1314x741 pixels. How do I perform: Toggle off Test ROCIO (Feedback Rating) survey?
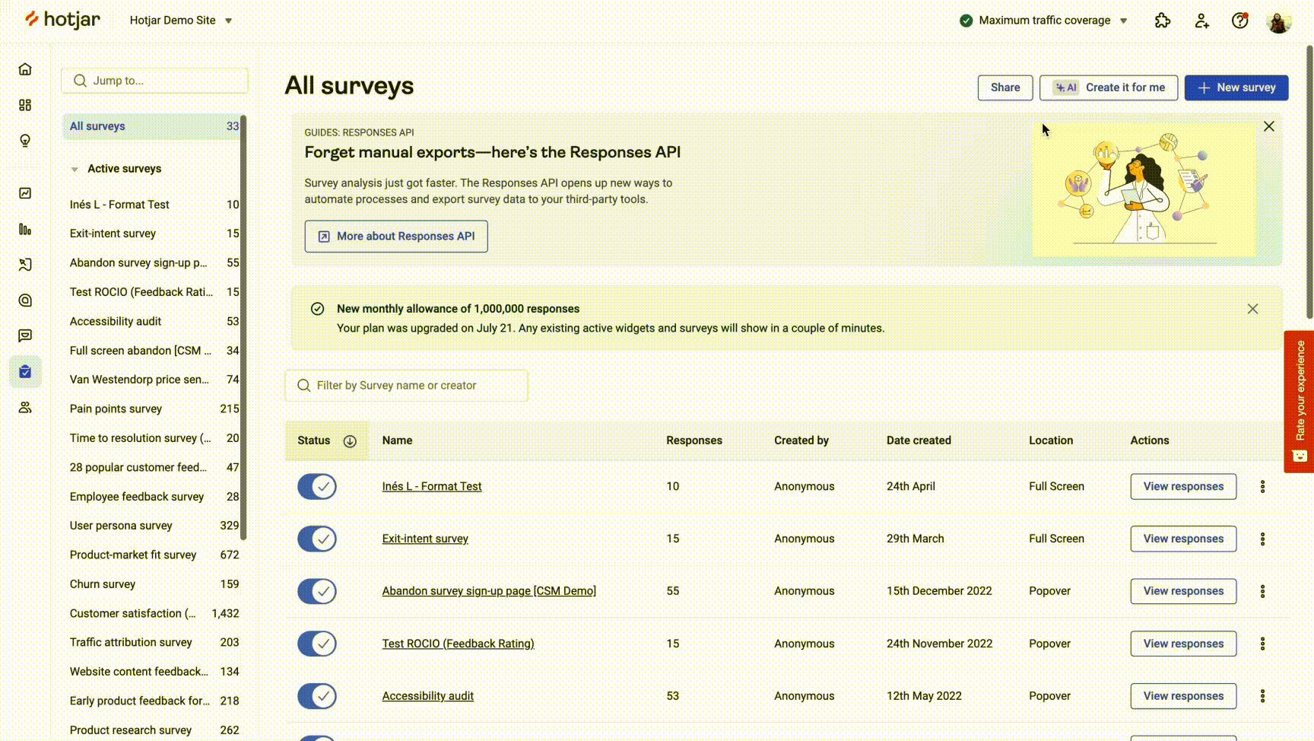317,644
